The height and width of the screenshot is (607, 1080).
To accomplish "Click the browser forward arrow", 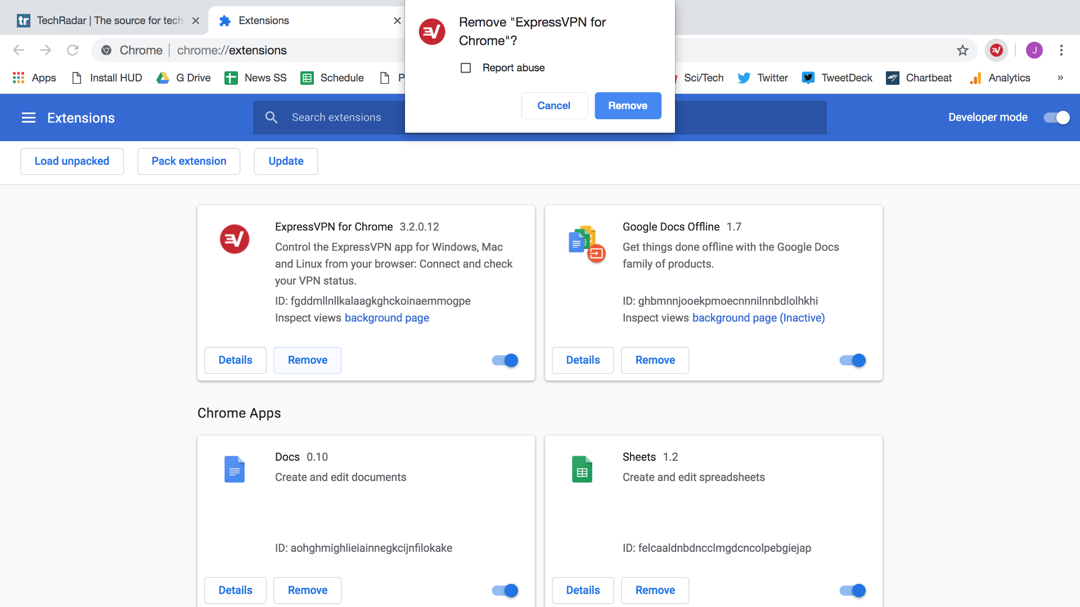I will 46,50.
